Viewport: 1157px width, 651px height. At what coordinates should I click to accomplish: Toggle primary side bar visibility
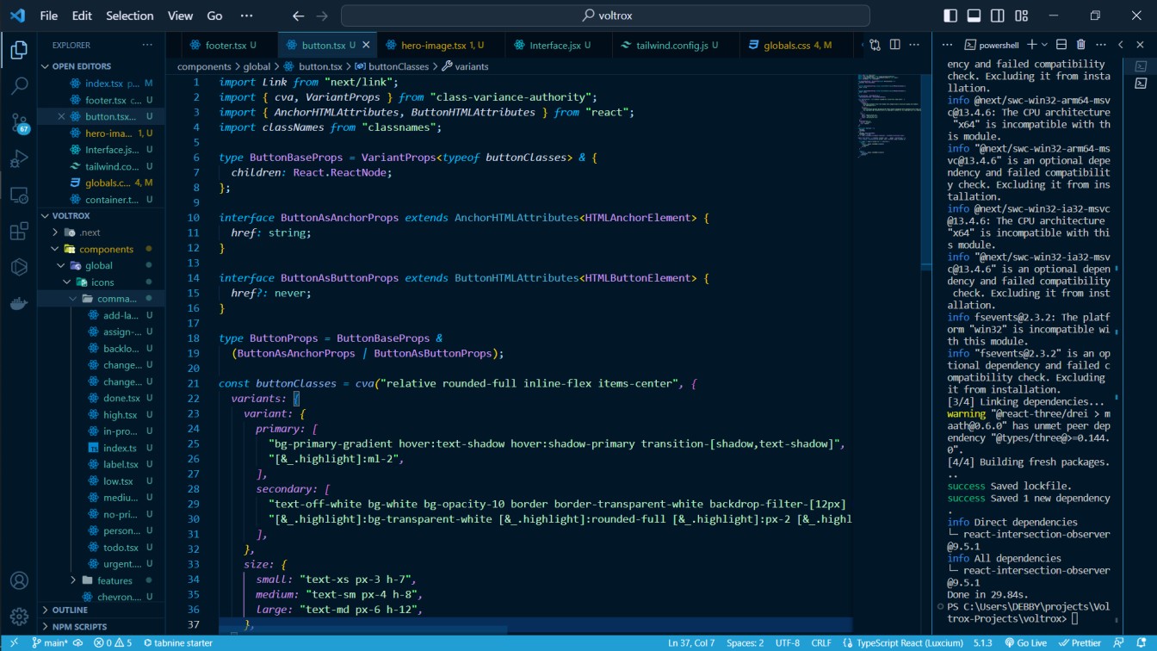950,15
